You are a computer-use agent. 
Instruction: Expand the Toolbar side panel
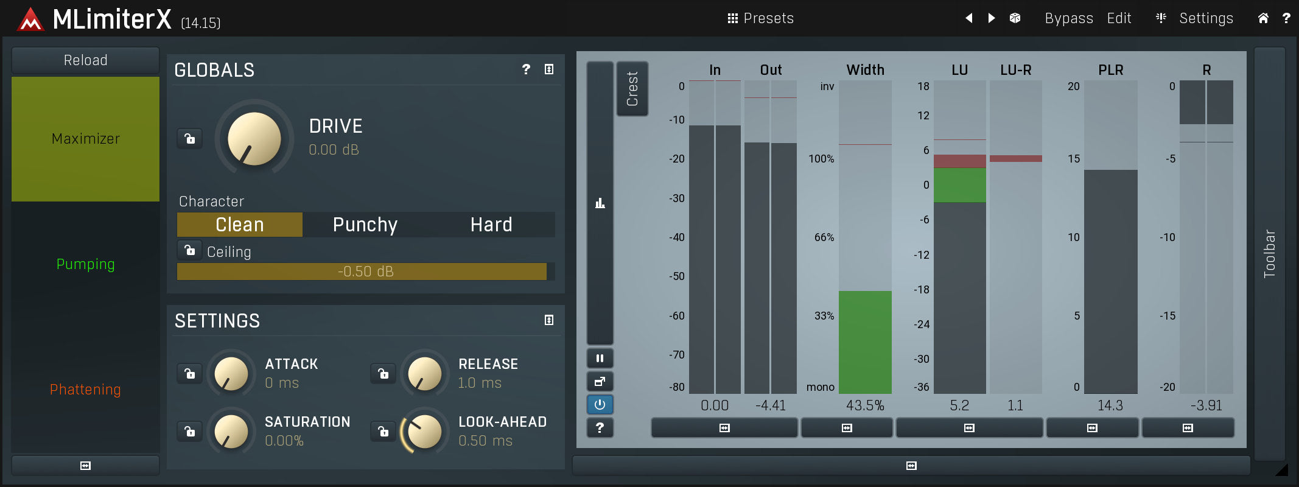1269,253
